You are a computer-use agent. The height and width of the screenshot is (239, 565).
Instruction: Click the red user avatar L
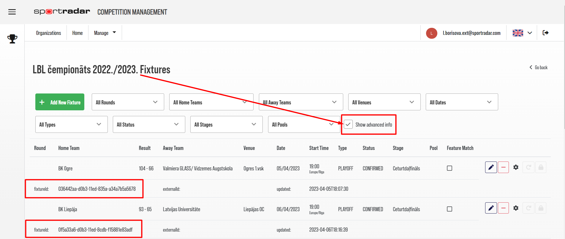pyautogui.click(x=431, y=33)
